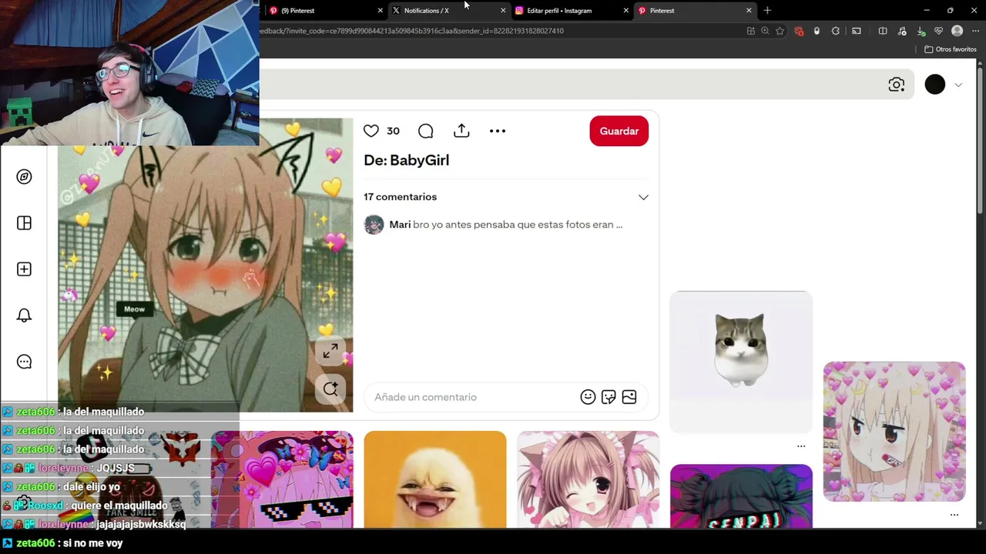986x554 pixels.
Task: Click the zoom magnifier icon in address bar
Action: coord(765,31)
